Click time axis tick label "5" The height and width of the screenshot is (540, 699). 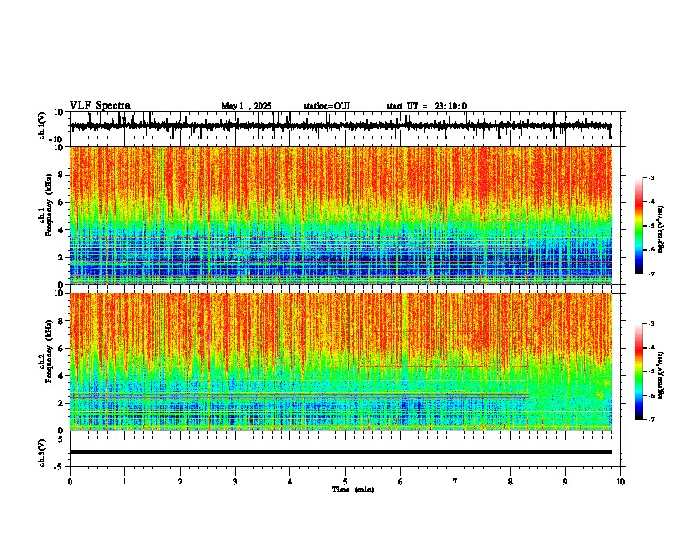point(345,482)
